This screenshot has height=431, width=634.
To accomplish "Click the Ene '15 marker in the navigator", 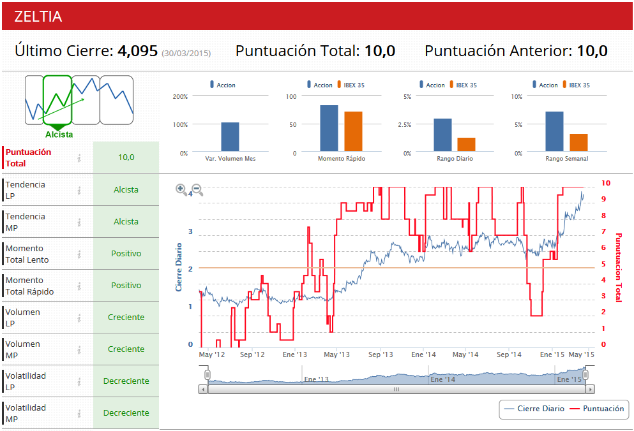I will (x=570, y=379).
